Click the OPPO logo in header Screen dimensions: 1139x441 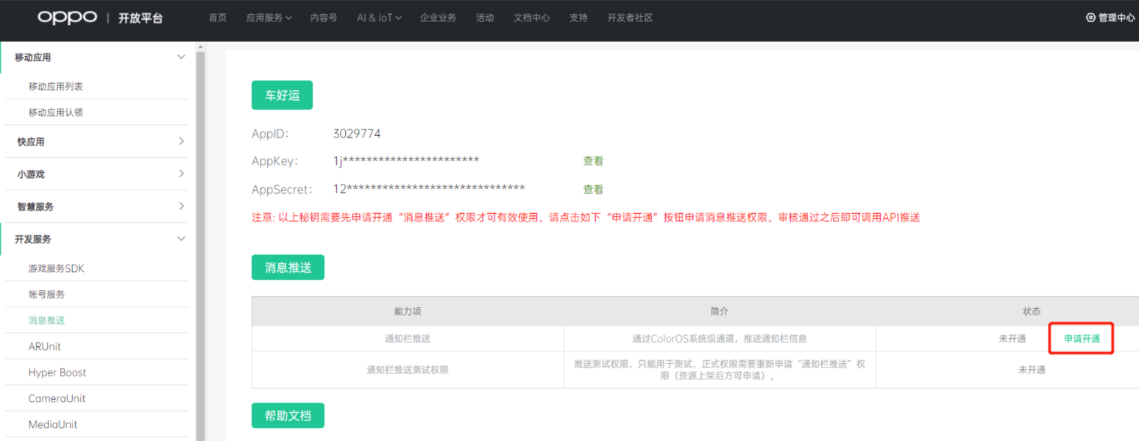67,18
